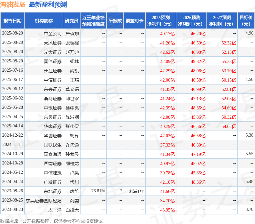Click the 近三年业绩预测准确度 column header

click(x=93, y=21)
